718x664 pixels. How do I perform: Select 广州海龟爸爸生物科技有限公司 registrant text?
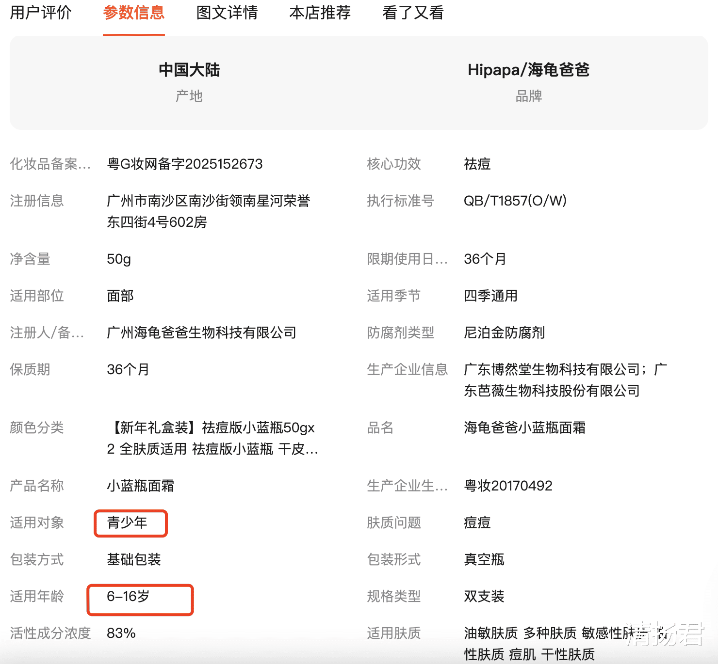click(202, 332)
